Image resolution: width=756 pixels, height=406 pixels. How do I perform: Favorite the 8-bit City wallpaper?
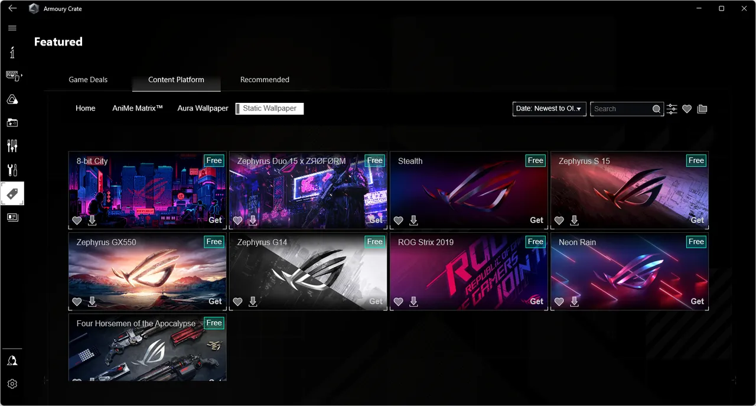77,220
